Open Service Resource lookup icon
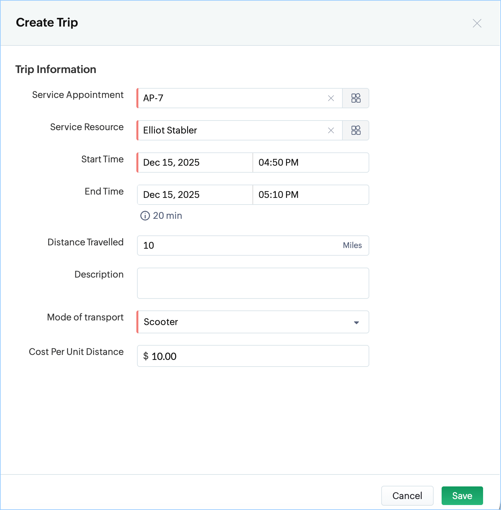 click(356, 130)
